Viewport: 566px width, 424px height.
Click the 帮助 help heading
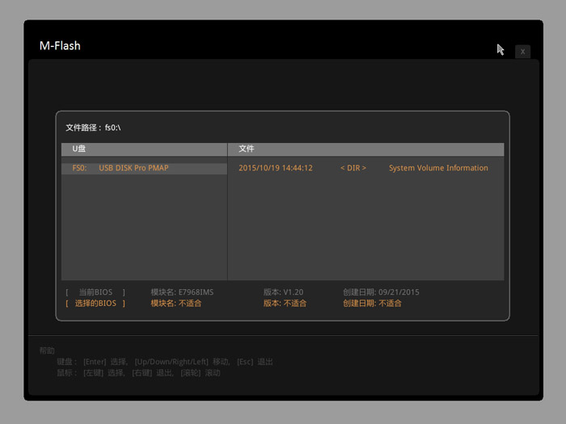47,351
